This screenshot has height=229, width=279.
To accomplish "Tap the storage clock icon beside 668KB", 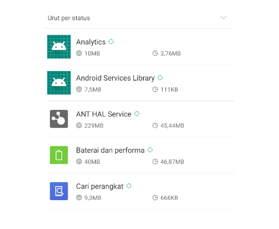I will 155,198.
